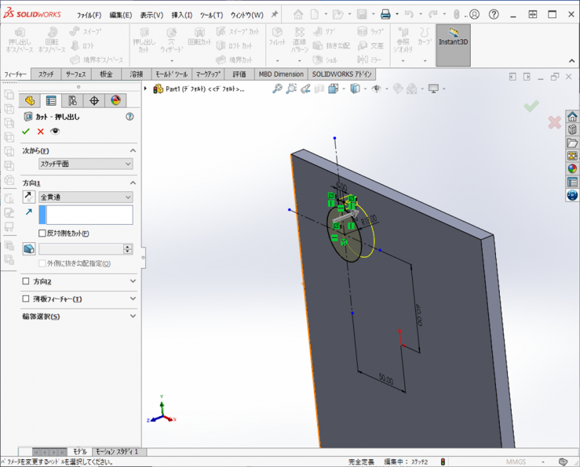
Task: Open the ConfigurationManager tab icon
Action: coord(72,100)
